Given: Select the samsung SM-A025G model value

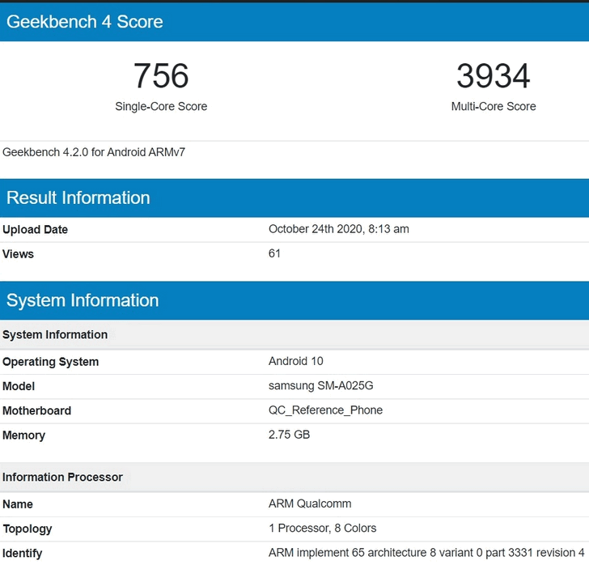Looking at the screenshot, I should click(x=320, y=385).
